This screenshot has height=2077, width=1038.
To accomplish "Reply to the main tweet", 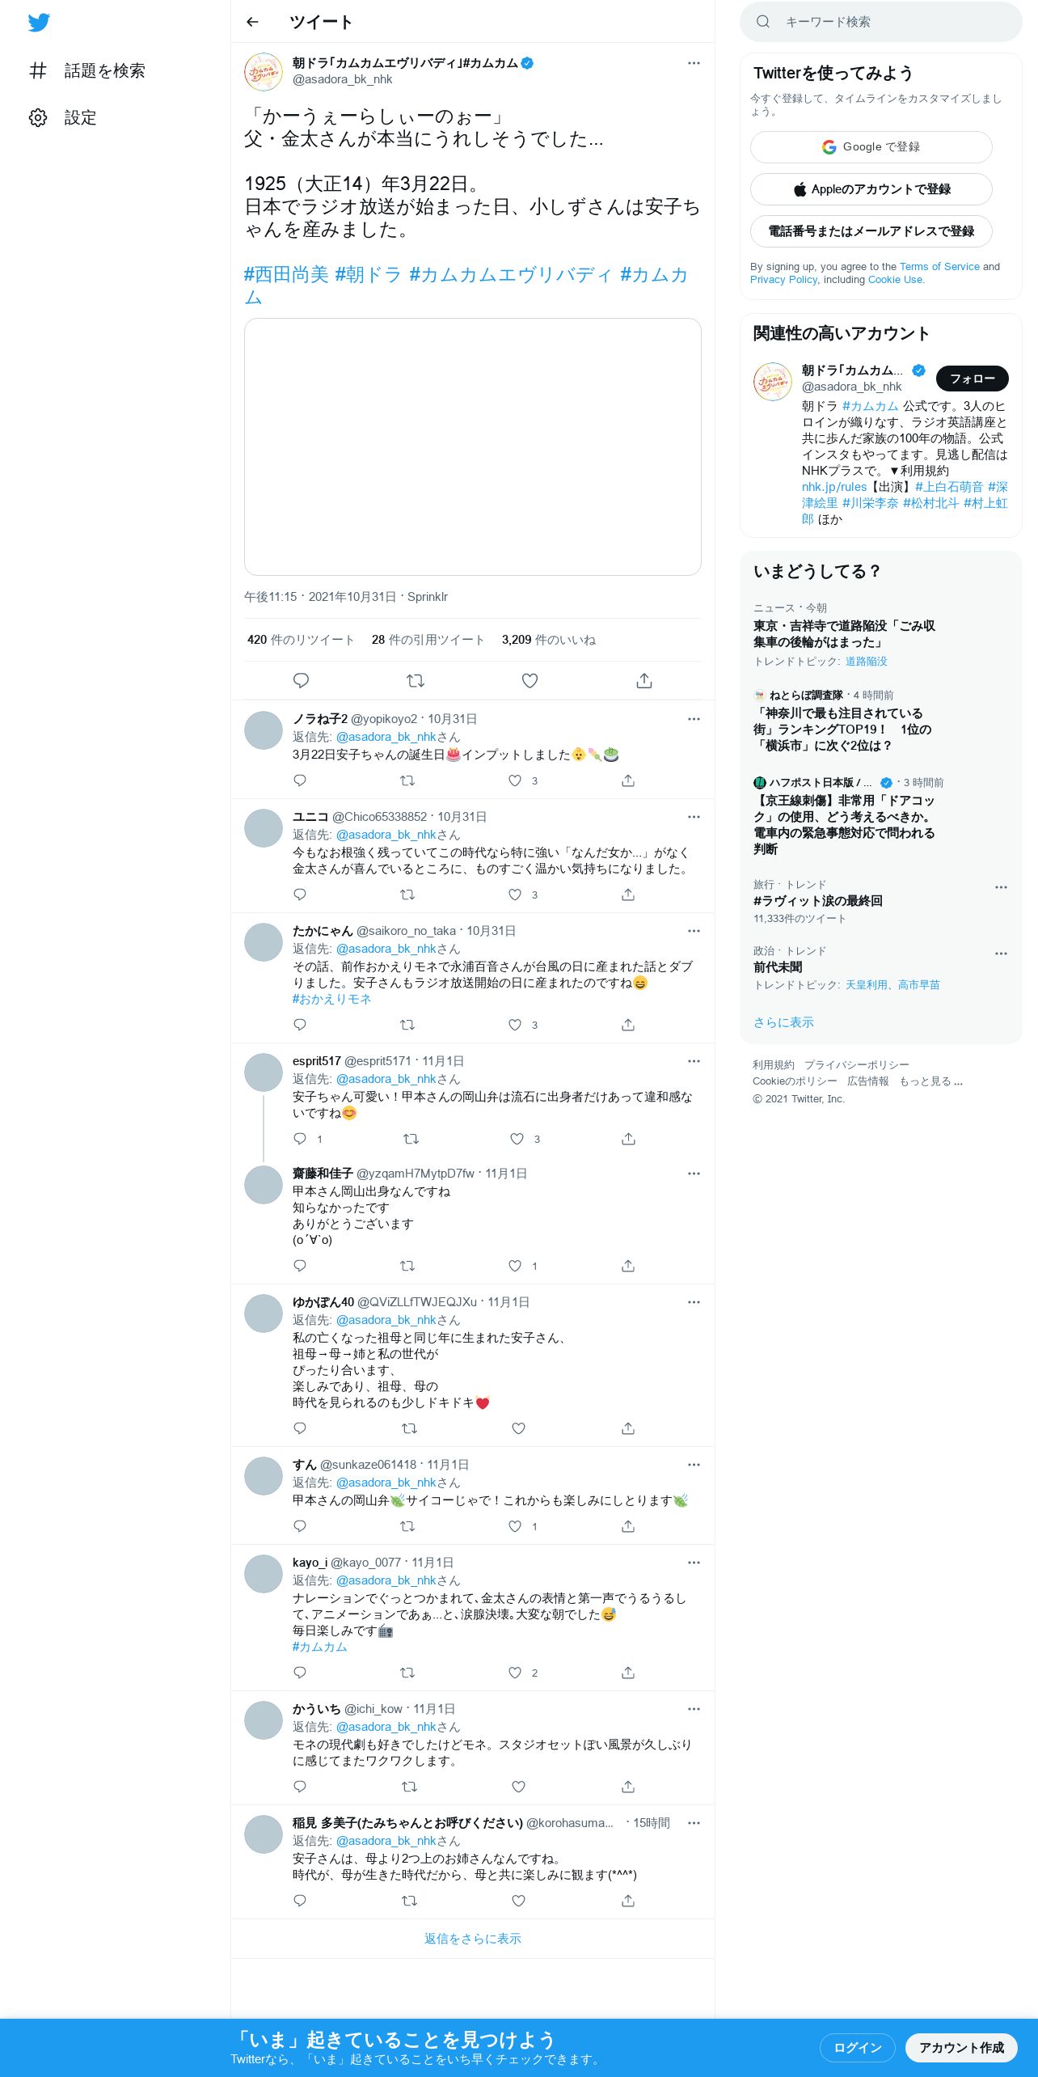I will pos(301,680).
